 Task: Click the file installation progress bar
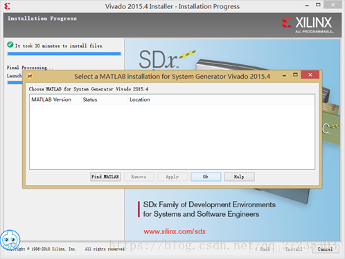(x=64, y=54)
